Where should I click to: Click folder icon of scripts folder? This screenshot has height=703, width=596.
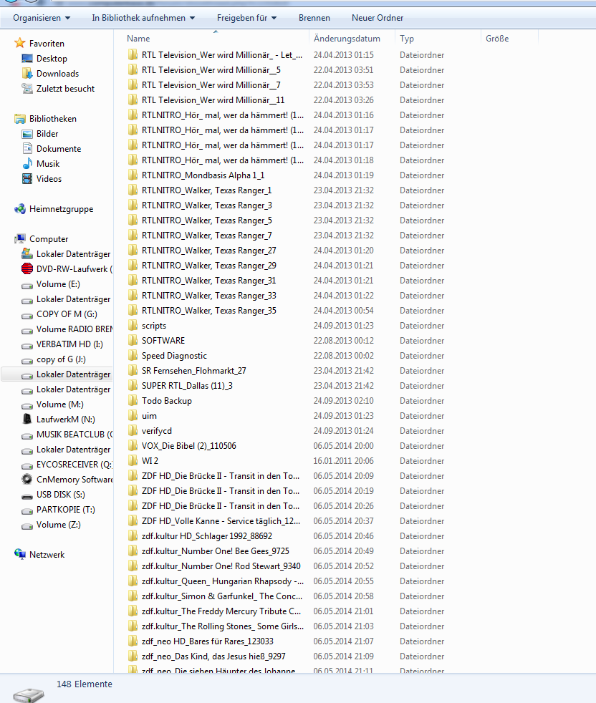[133, 326]
